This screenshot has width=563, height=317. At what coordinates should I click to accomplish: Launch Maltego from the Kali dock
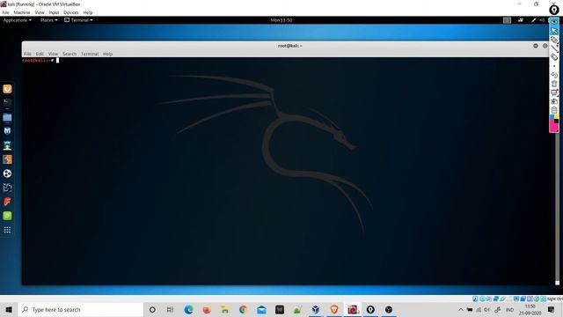7,188
